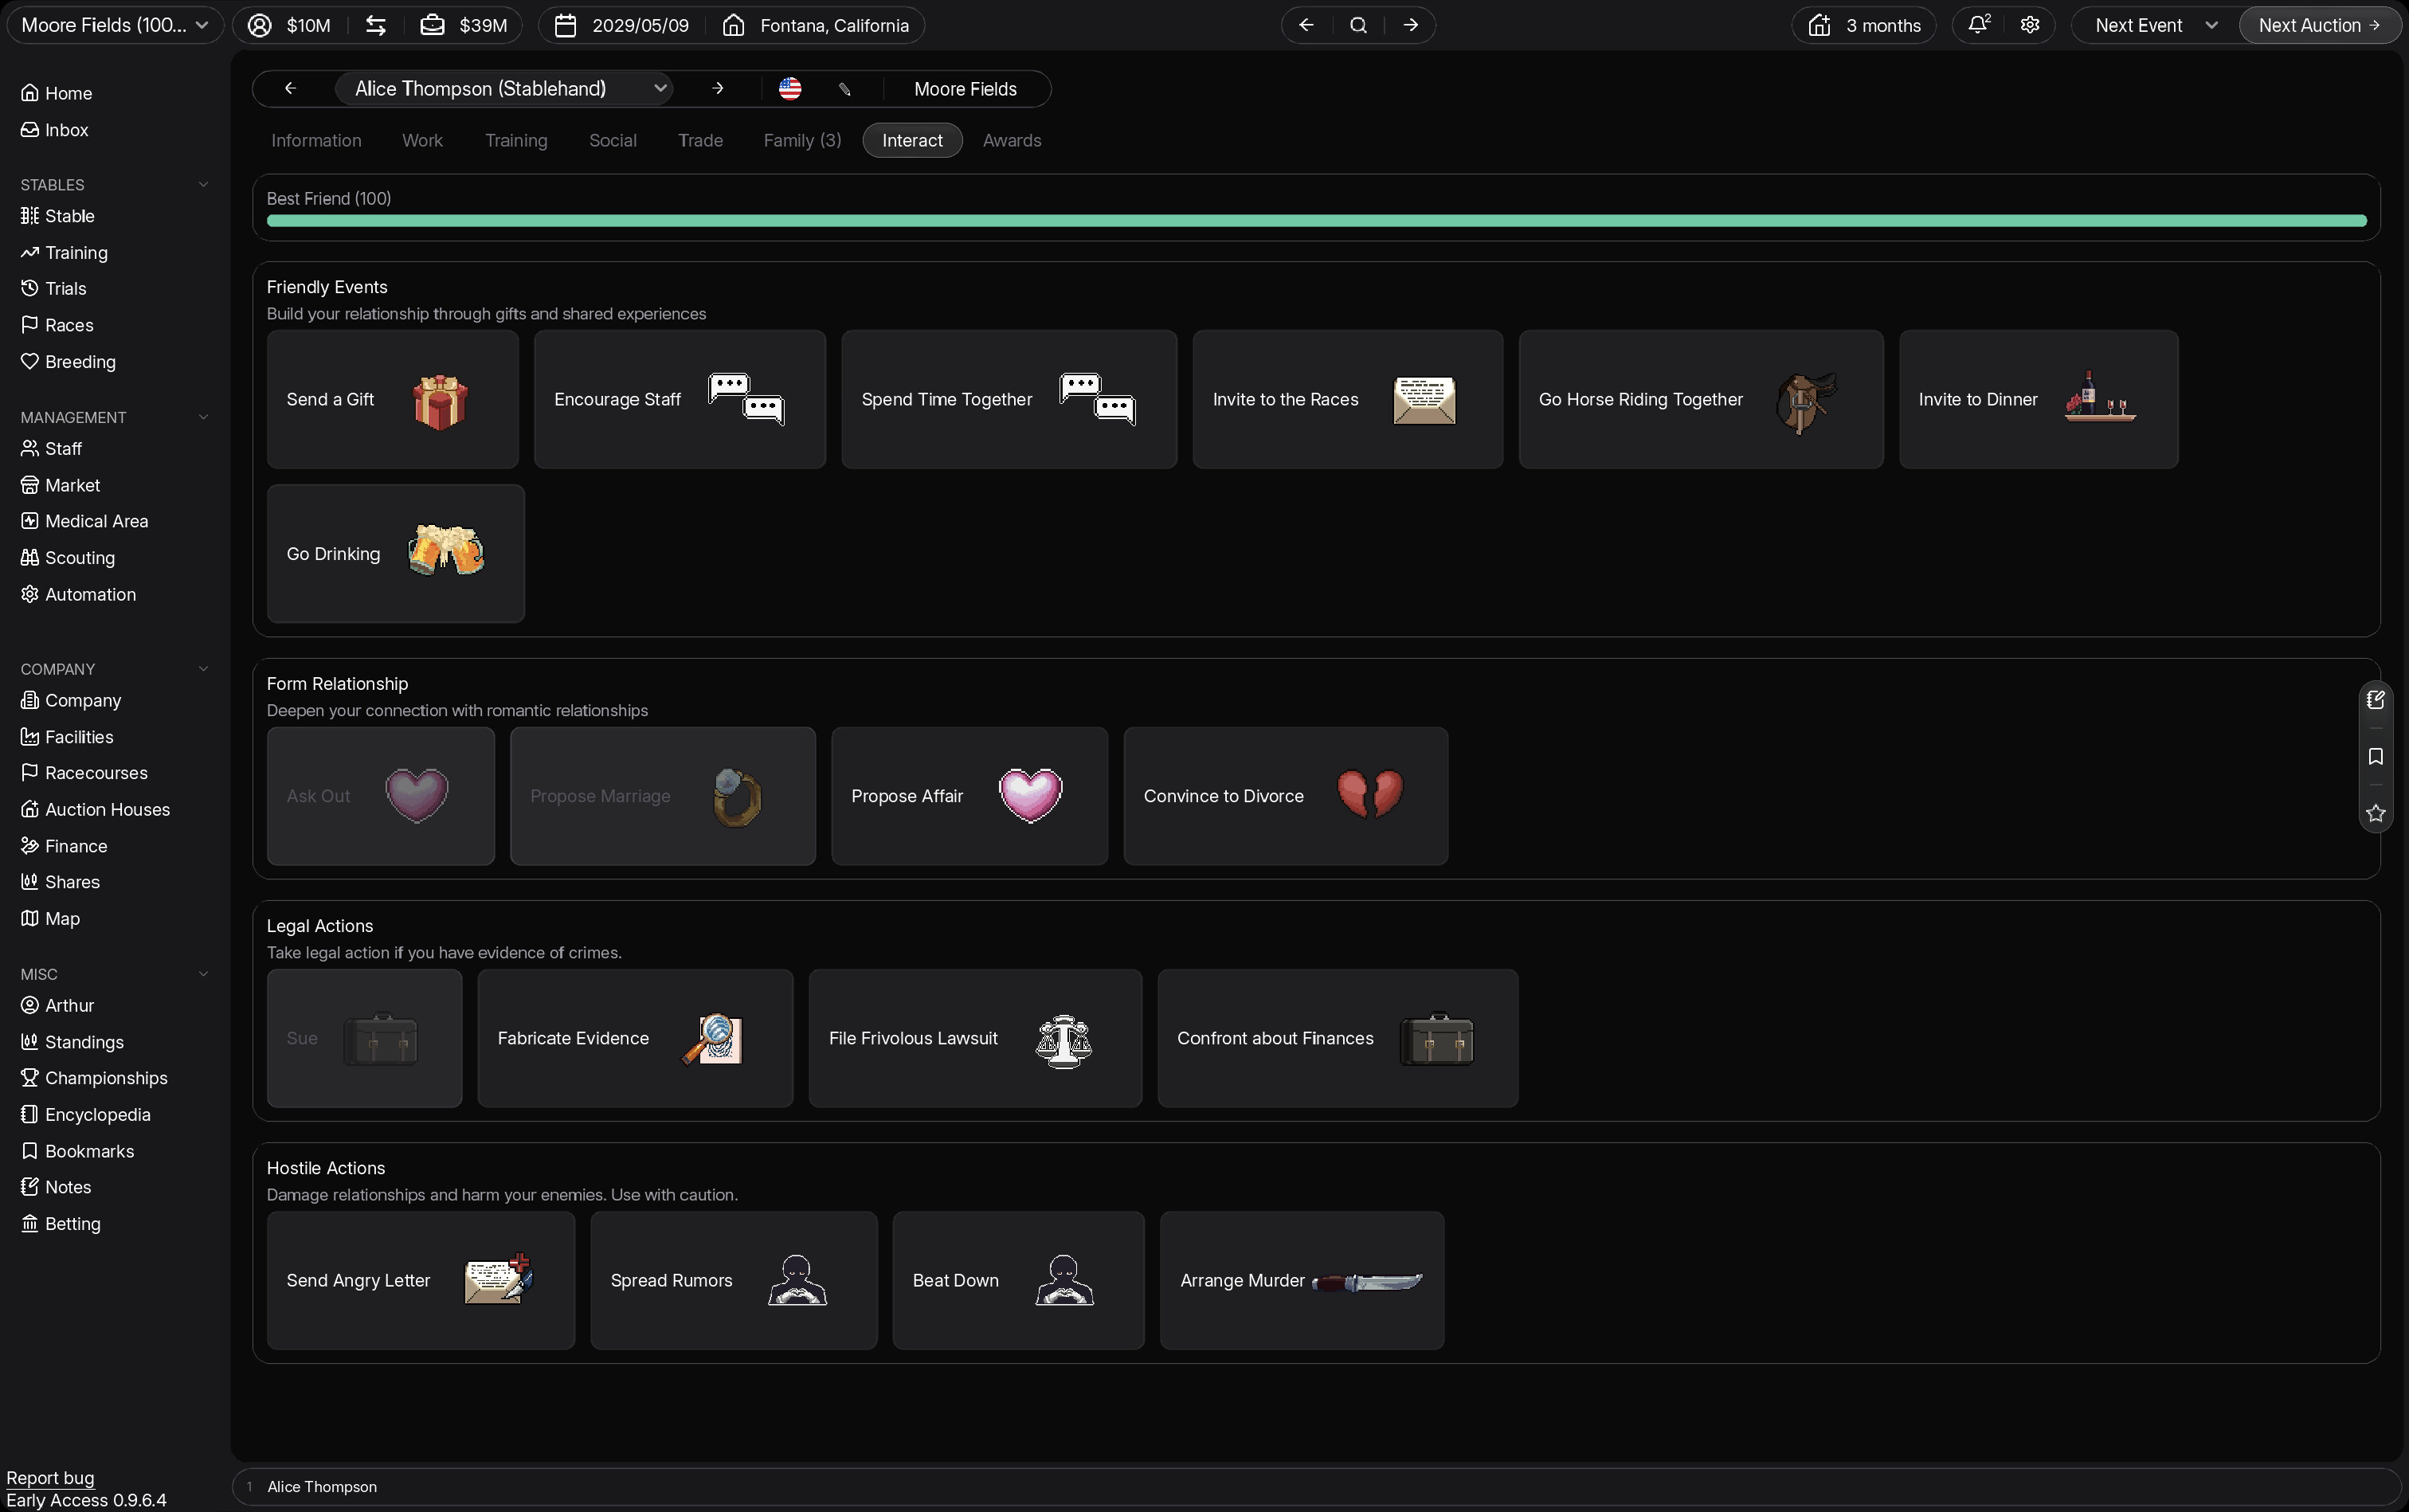Click the stable house icon near 3 months
The height and width of the screenshot is (1512, 2409).
tap(1819, 25)
